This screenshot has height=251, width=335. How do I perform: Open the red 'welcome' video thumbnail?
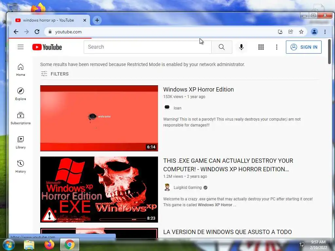[99, 118]
